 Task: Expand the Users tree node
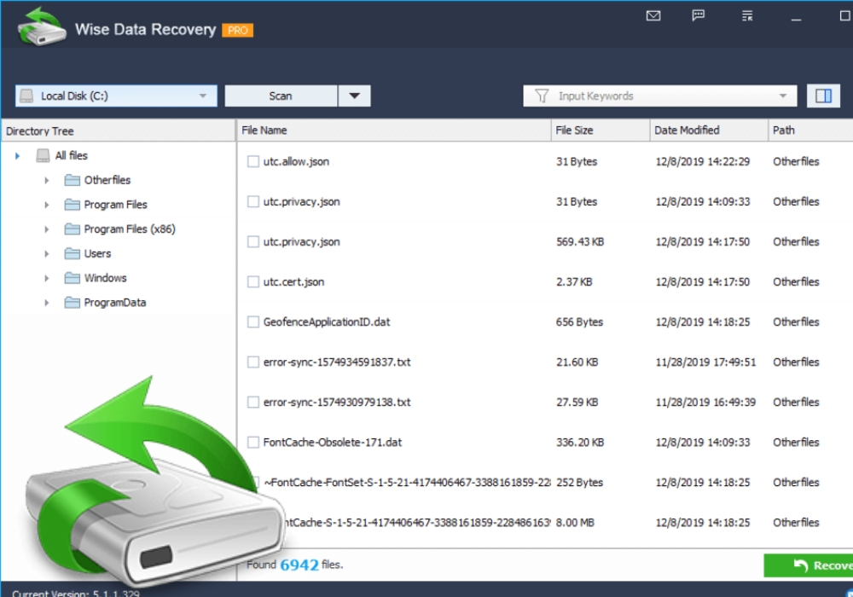coord(47,254)
